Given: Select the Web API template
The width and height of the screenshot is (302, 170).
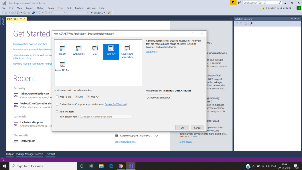Looking at the screenshot, I should (x=111, y=52).
